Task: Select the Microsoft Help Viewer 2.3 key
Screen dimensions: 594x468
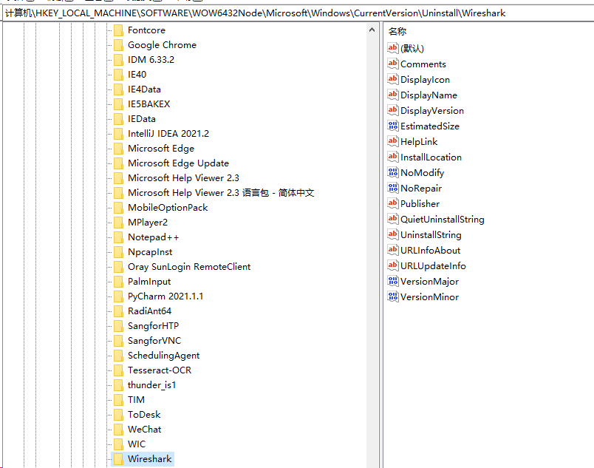Action: 183,178
